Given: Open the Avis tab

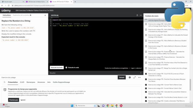Looking at the screenshot, I should [49, 82].
